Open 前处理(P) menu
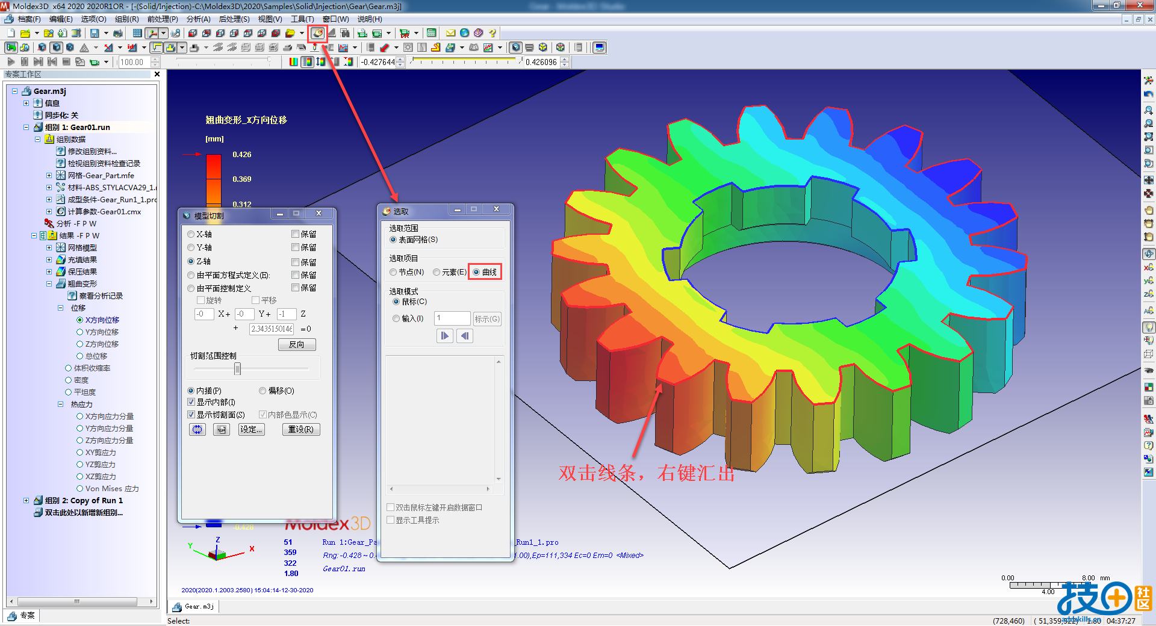The height and width of the screenshot is (626, 1156). (163, 19)
